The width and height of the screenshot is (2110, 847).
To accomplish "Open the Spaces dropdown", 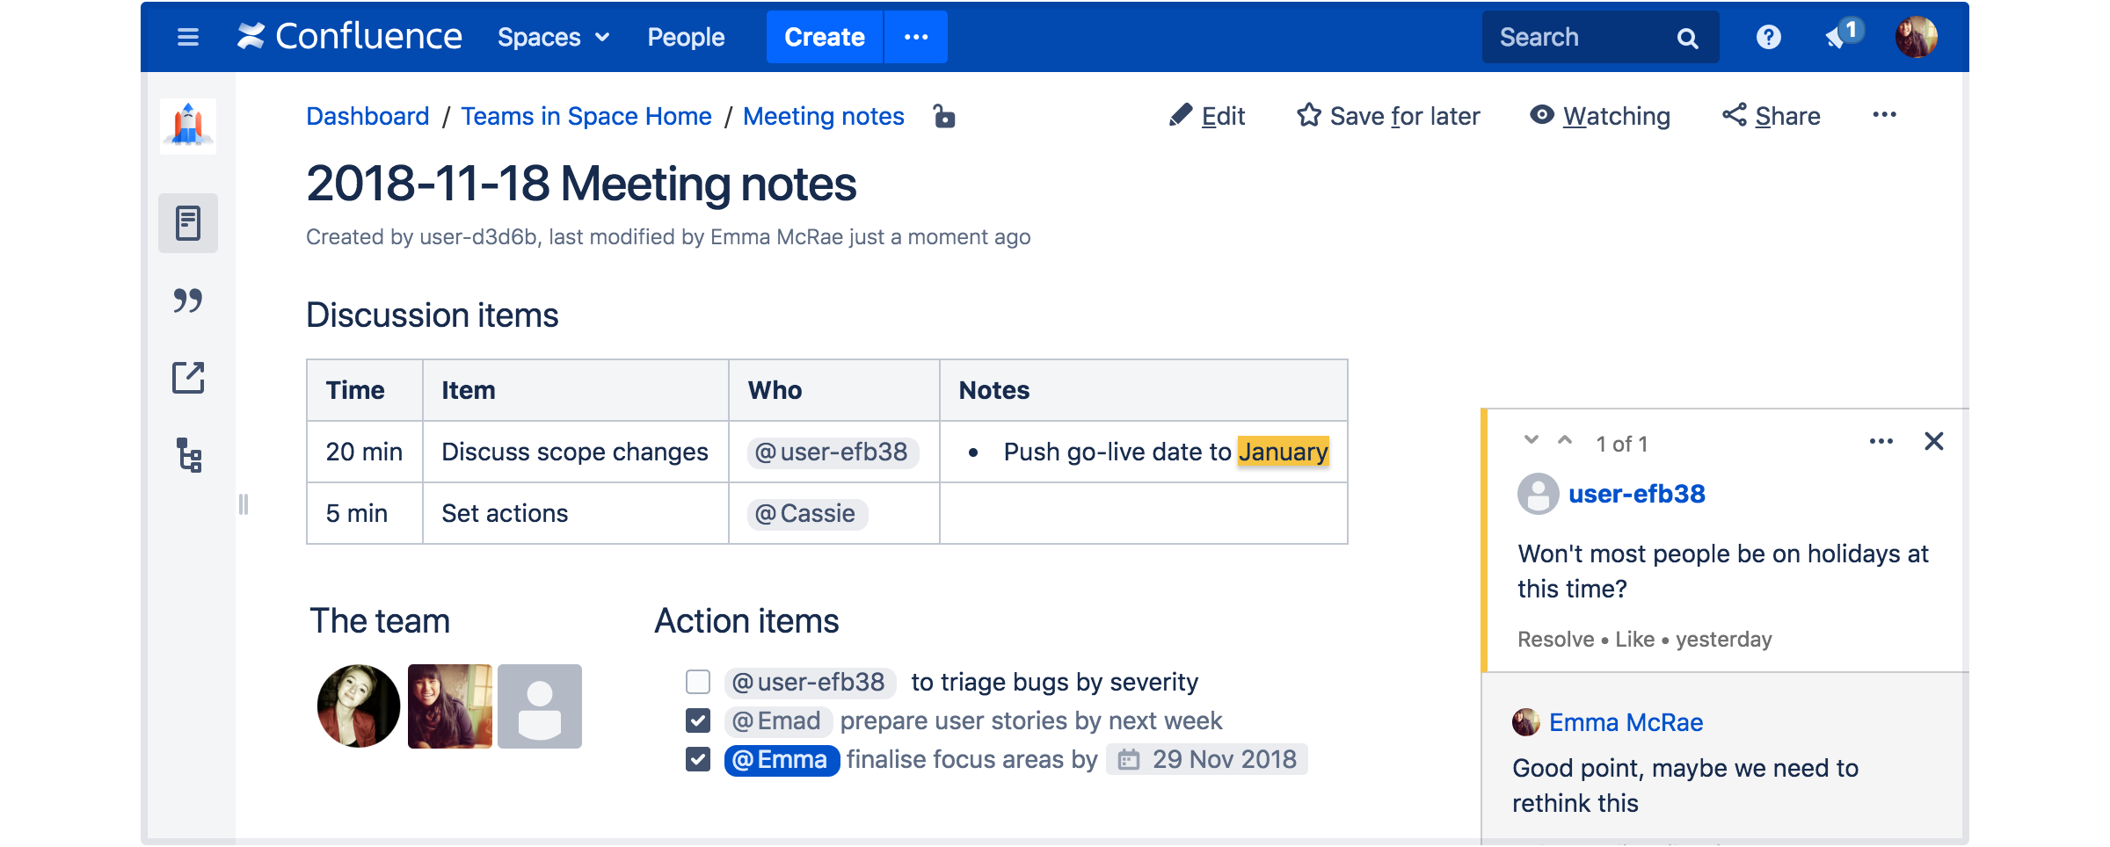I will click(553, 37).
